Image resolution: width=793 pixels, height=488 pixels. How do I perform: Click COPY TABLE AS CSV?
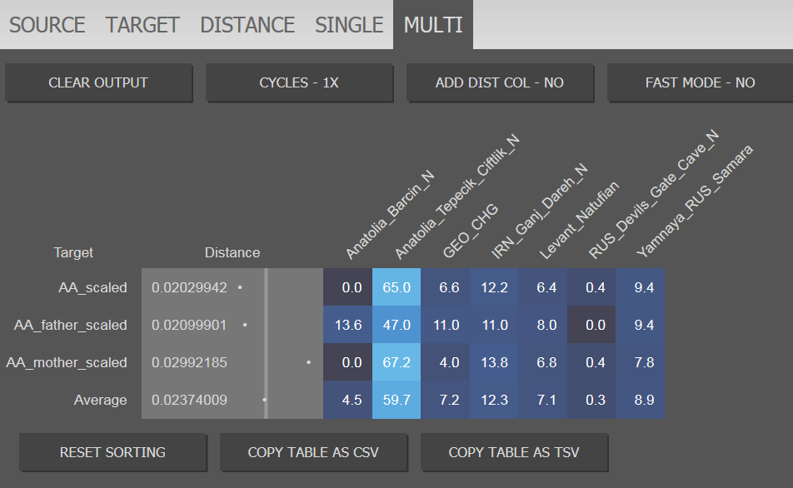click(313, 452)
